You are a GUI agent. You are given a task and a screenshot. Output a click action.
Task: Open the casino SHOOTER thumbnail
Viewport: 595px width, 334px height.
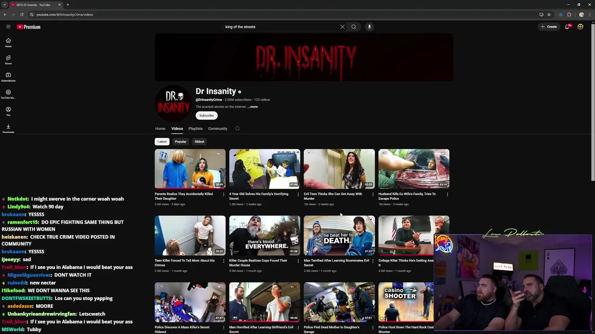click(x=406, y=302)
